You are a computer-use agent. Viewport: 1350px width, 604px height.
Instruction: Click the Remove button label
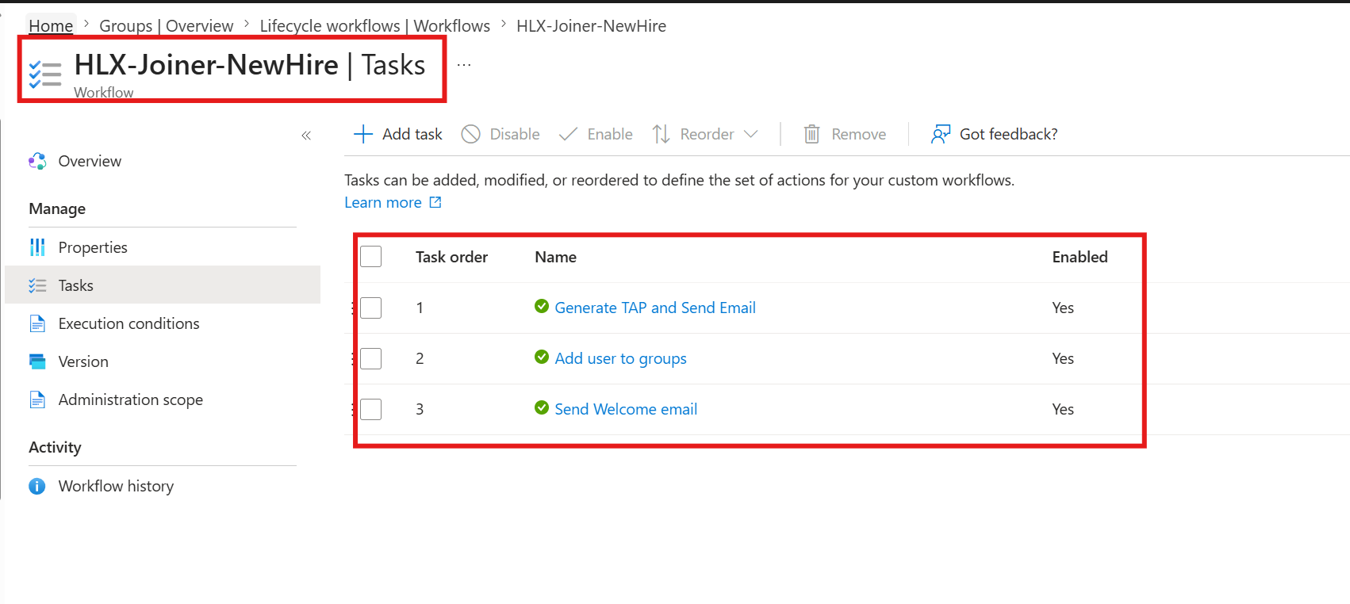pyautogui.click(x=858, y=134)
